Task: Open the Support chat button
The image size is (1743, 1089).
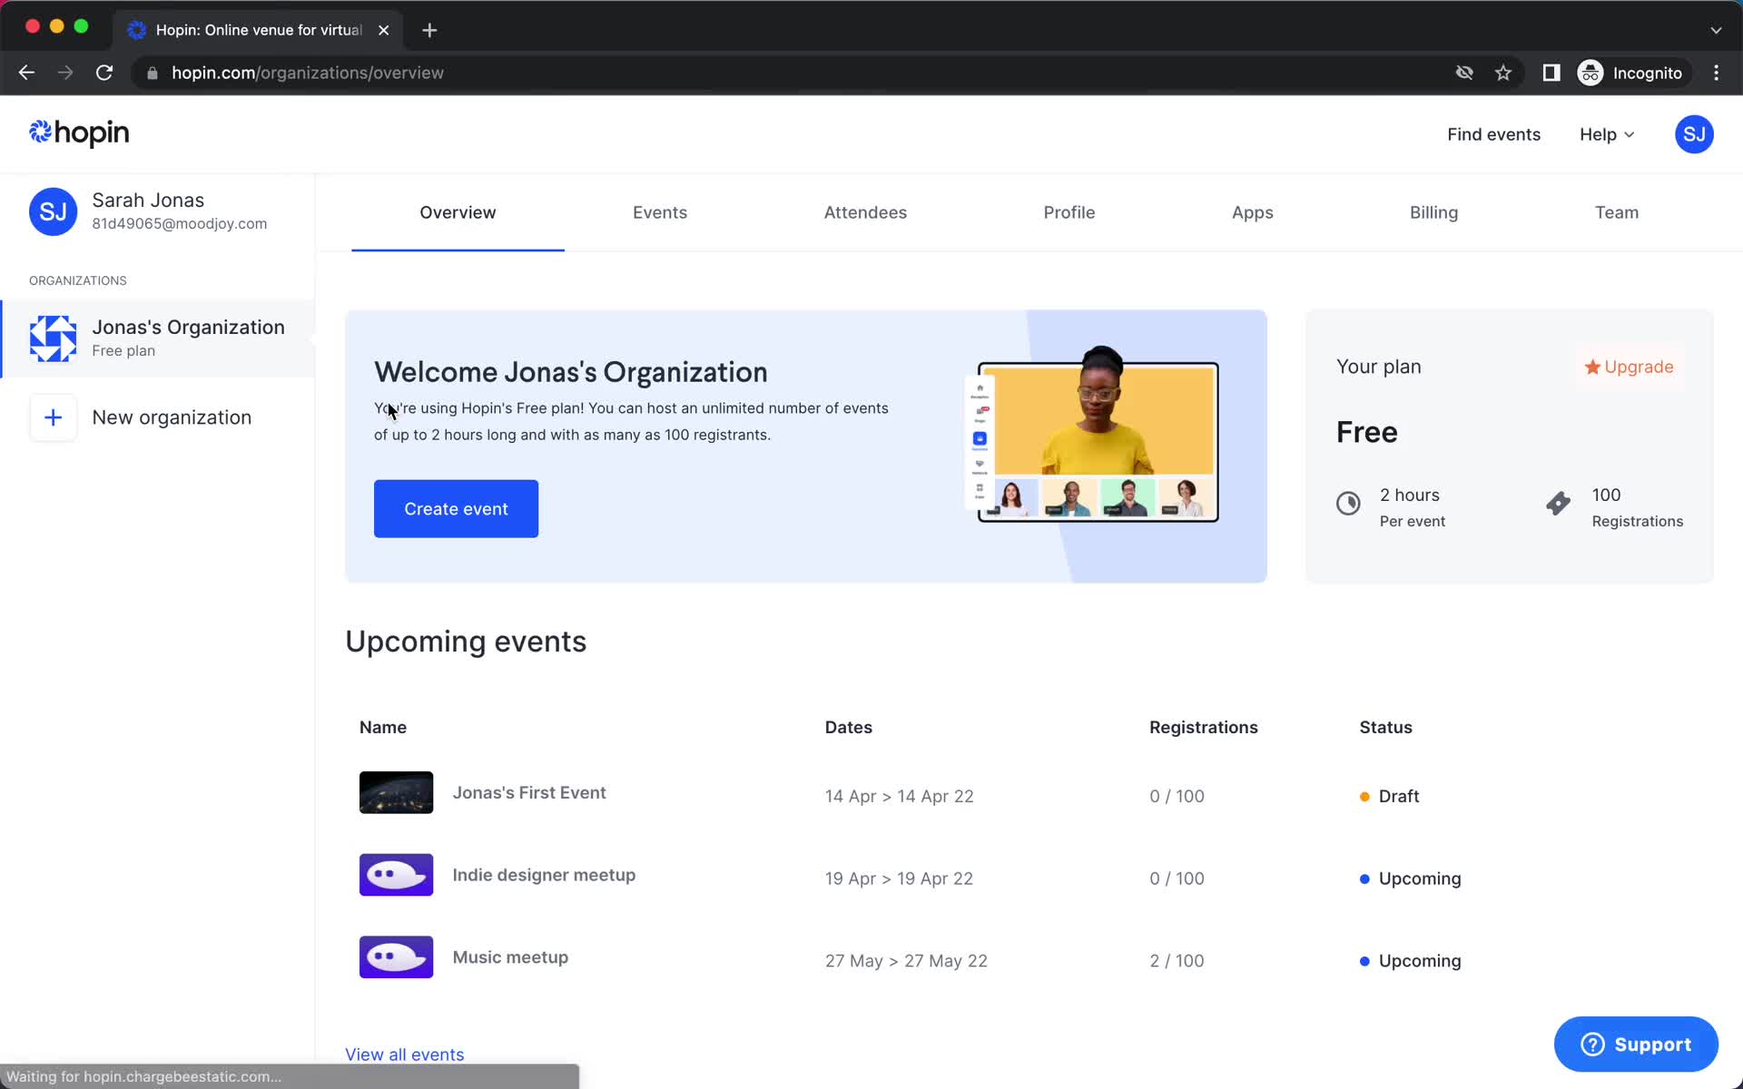Action: pos(1636,1044)
